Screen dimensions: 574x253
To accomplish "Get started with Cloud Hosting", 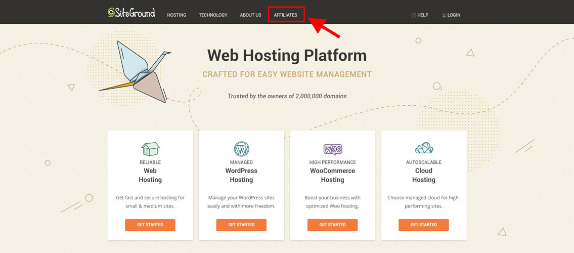I will [x=423, y=225].
